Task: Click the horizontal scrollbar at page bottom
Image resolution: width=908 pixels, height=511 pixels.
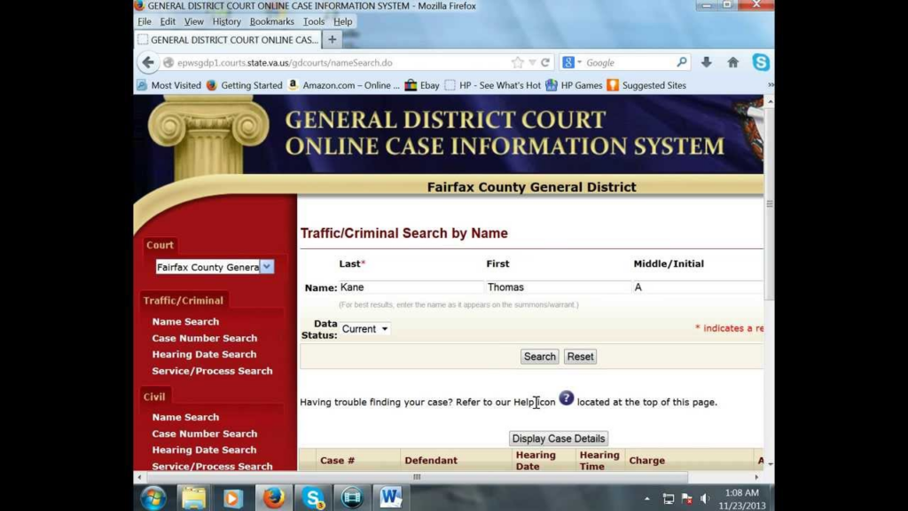Action: click(417, 477)
